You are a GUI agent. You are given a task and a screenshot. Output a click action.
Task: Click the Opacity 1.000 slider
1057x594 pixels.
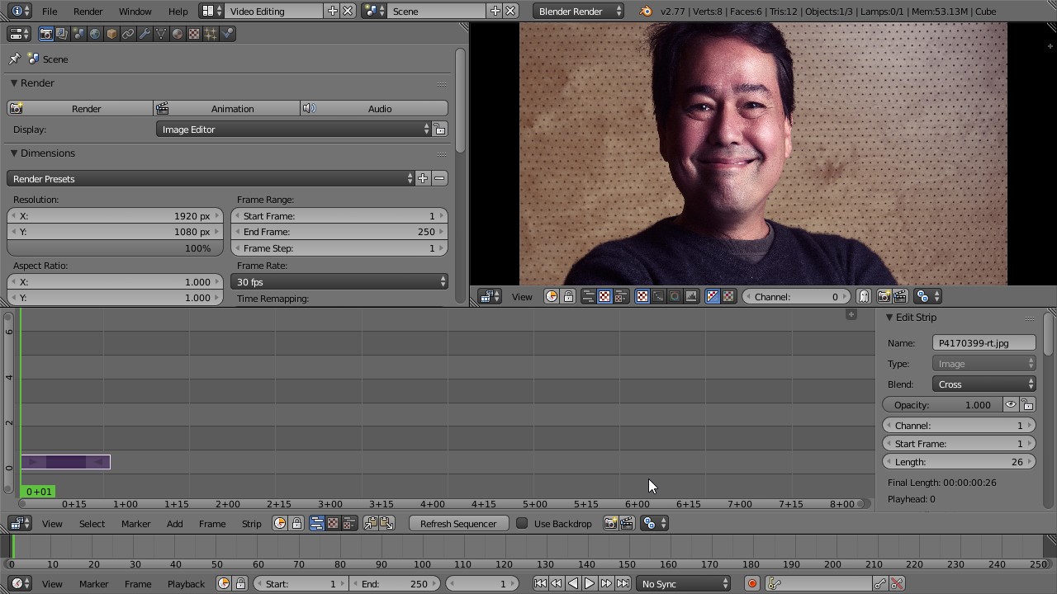942,405
